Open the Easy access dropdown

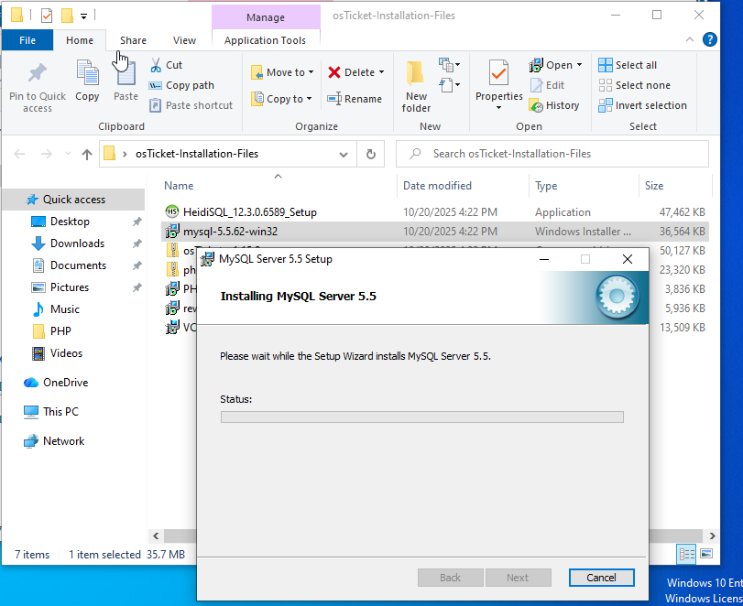(449, 85)
